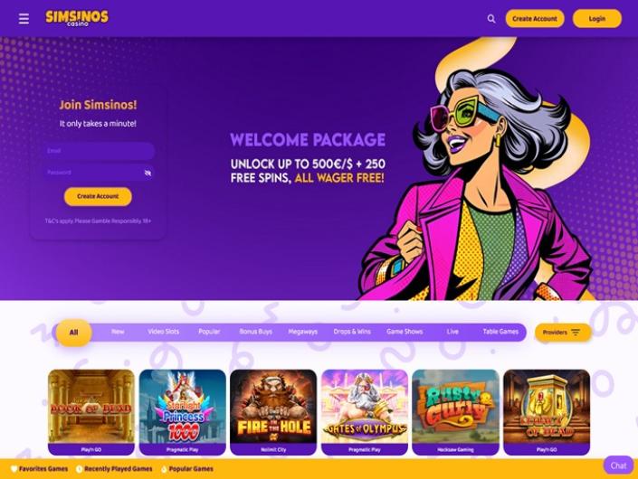Switch to the Video Slots tab

tap(163, 332)
